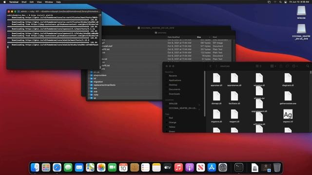
Task: Sort by the Kind column header
Action: 214,37
